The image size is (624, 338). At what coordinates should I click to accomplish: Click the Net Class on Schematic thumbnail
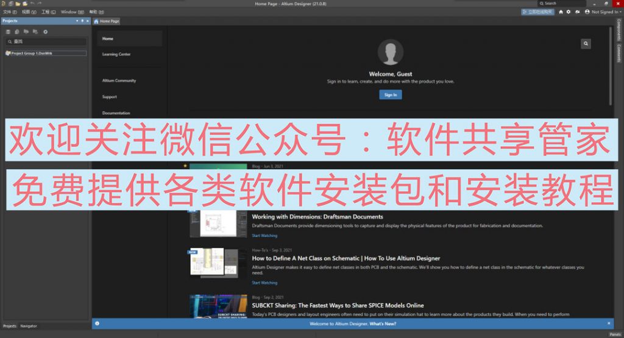coord(219,262)
